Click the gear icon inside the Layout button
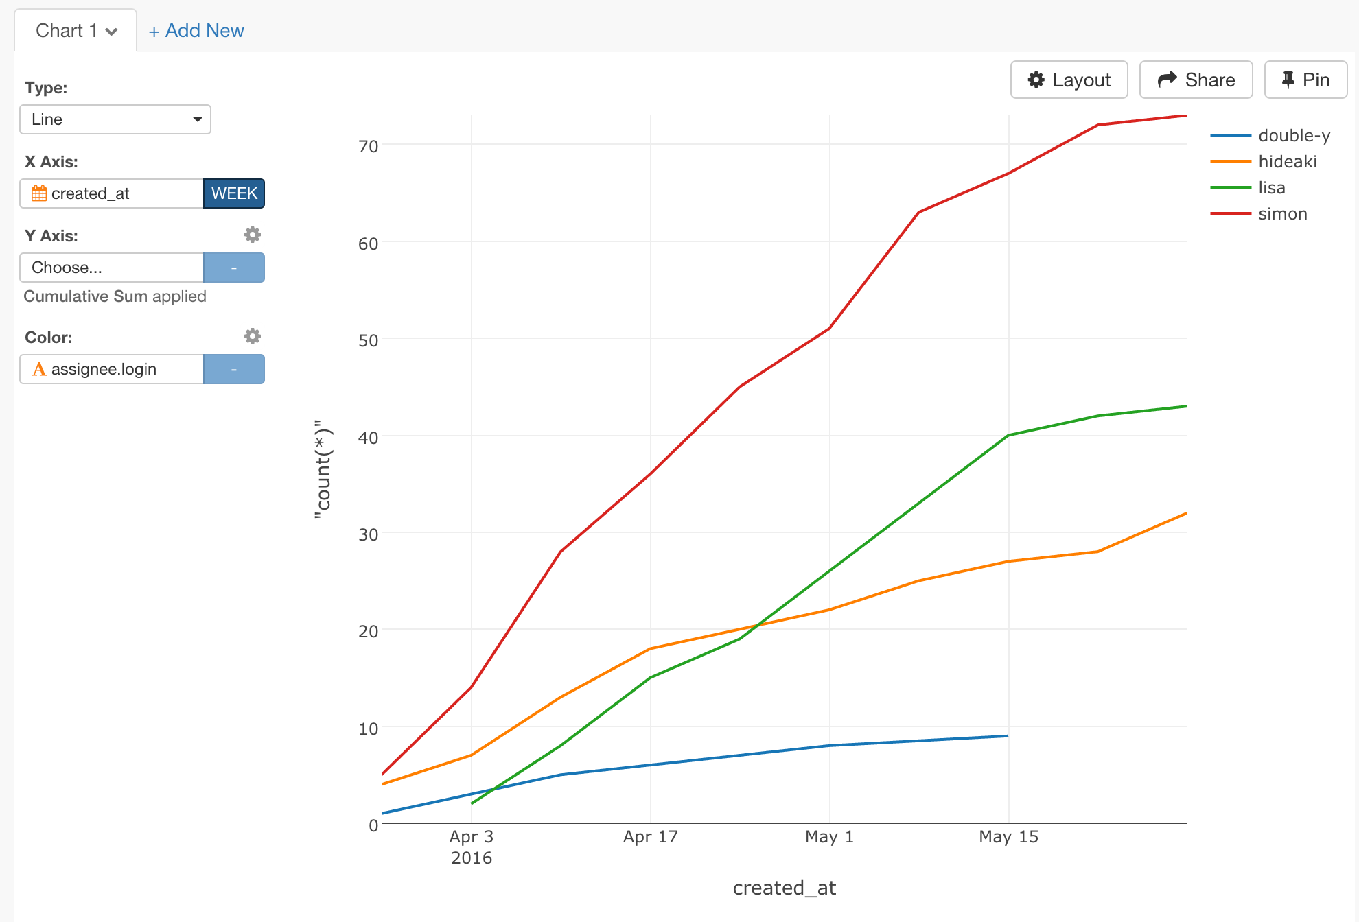 tap(1038, 80)
